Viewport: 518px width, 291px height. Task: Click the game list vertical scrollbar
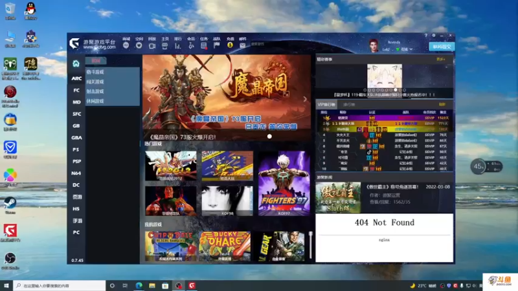311,246
